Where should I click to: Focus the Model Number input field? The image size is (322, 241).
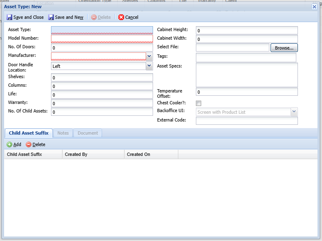click(102, 38)
